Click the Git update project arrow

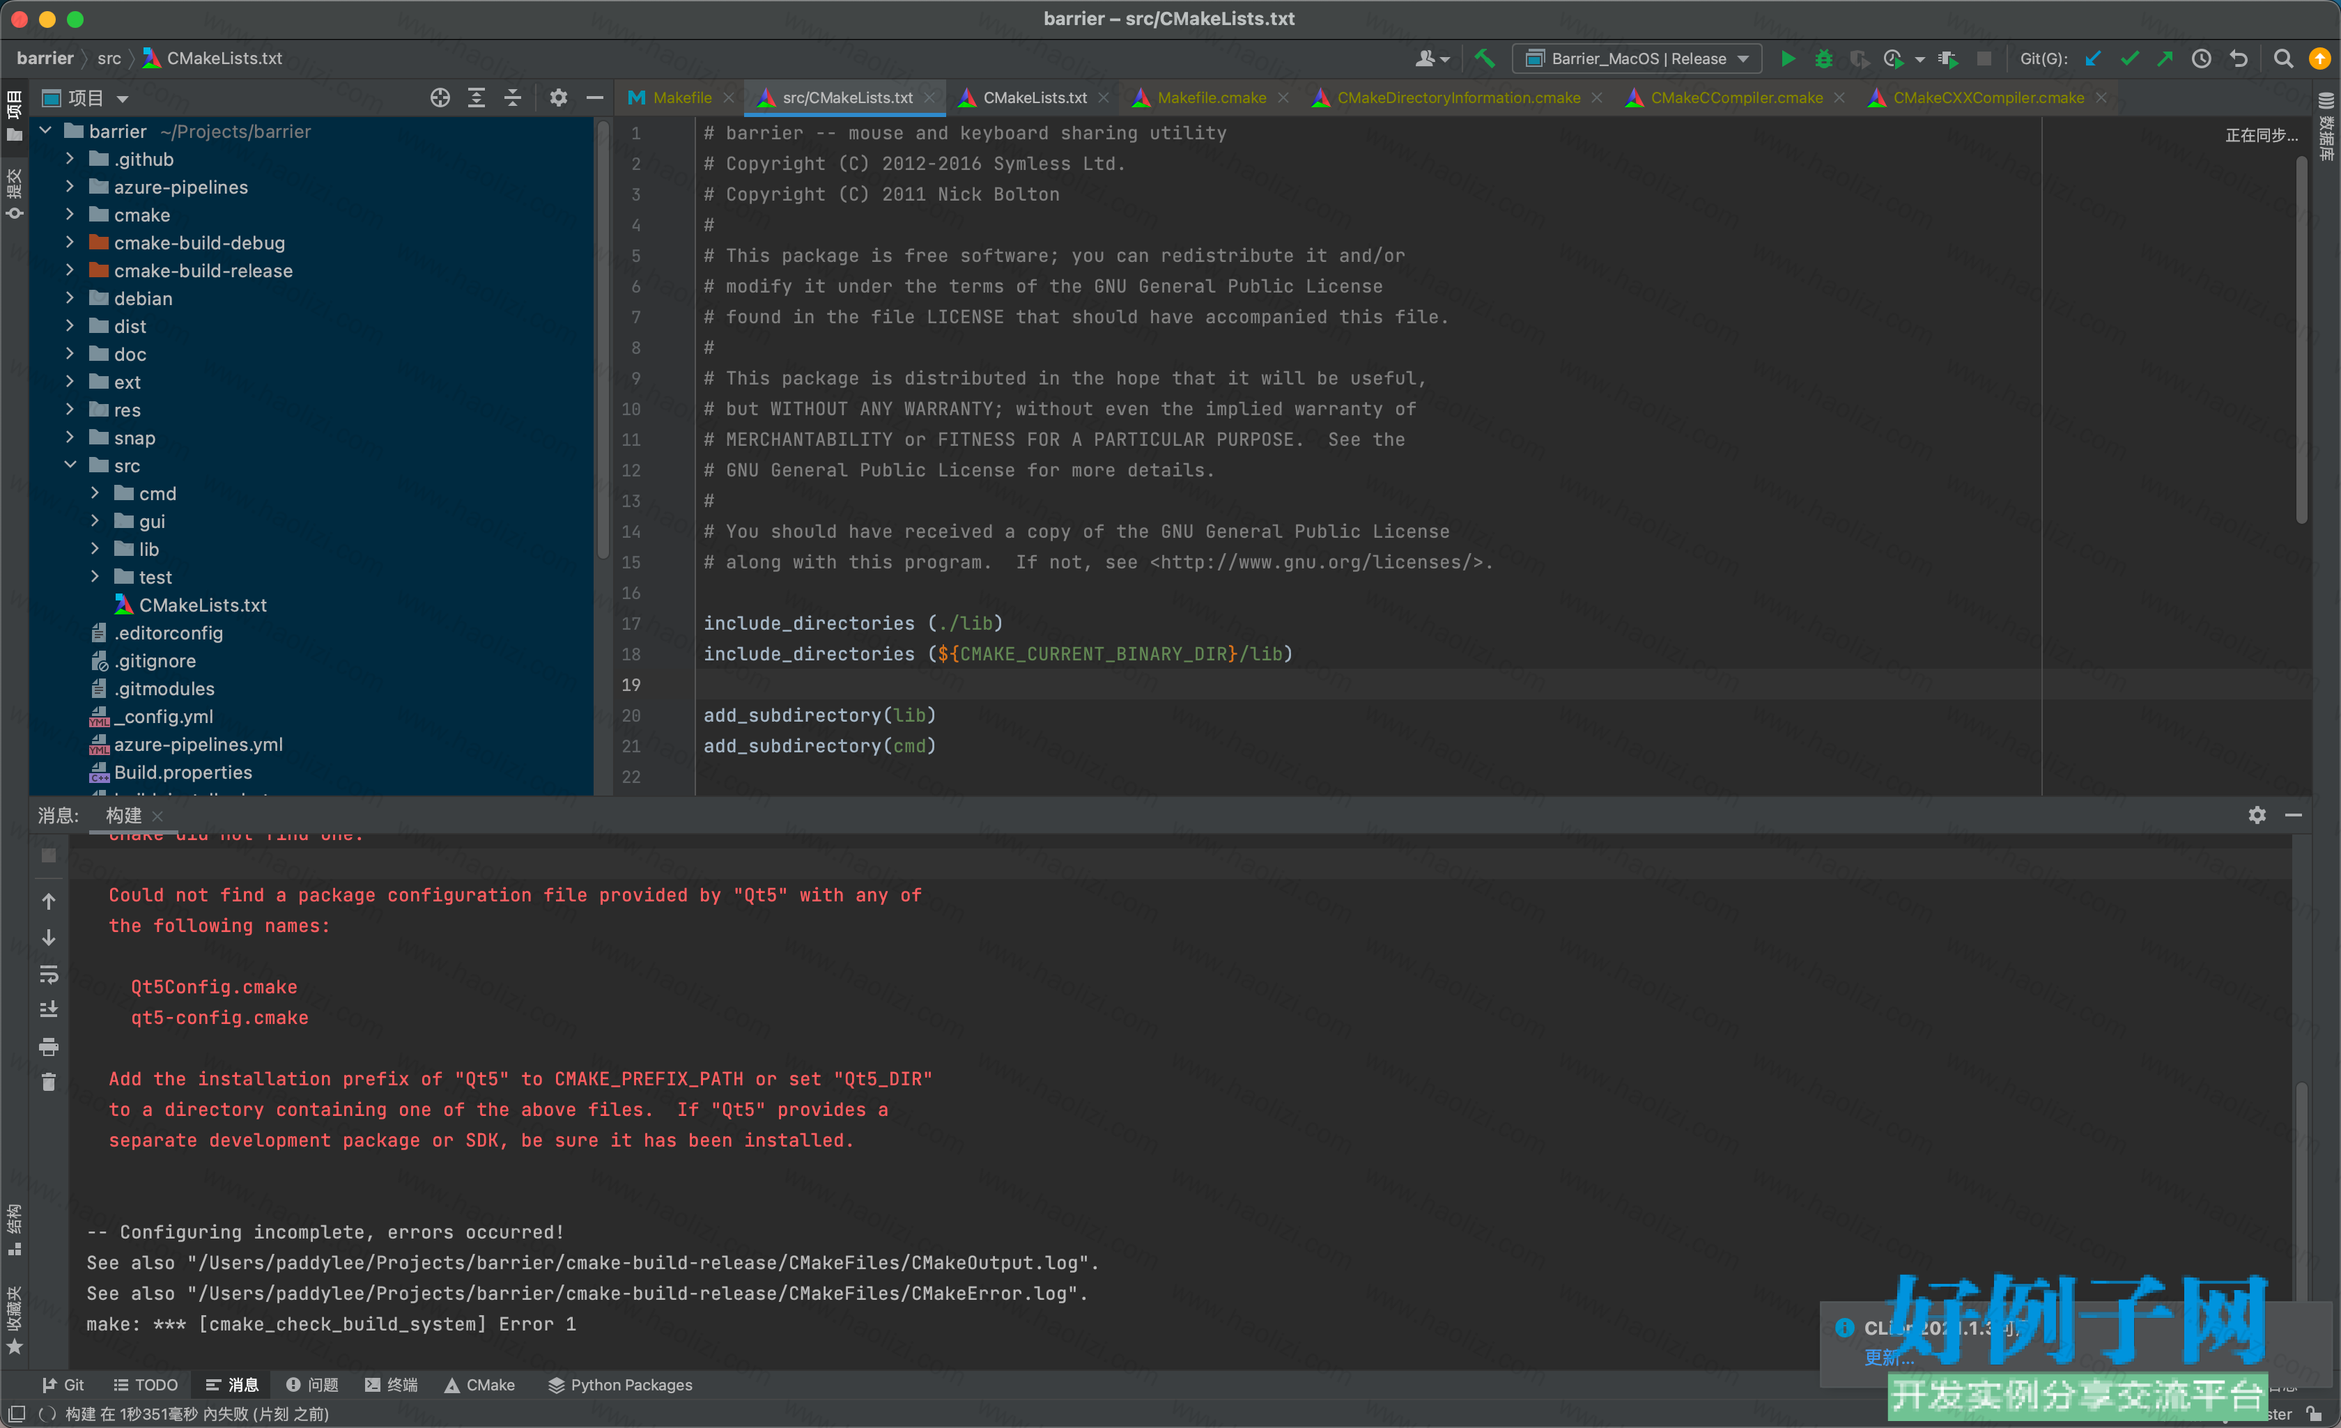click(2093, 59)
